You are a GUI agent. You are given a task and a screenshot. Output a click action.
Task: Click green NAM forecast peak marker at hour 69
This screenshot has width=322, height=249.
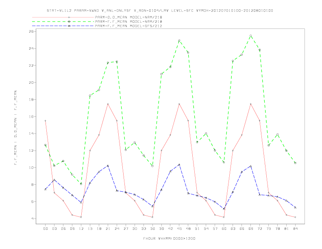tap(250, 35)
